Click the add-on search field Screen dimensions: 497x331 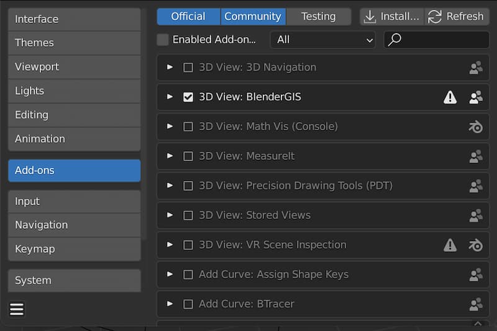click(442, 40)
